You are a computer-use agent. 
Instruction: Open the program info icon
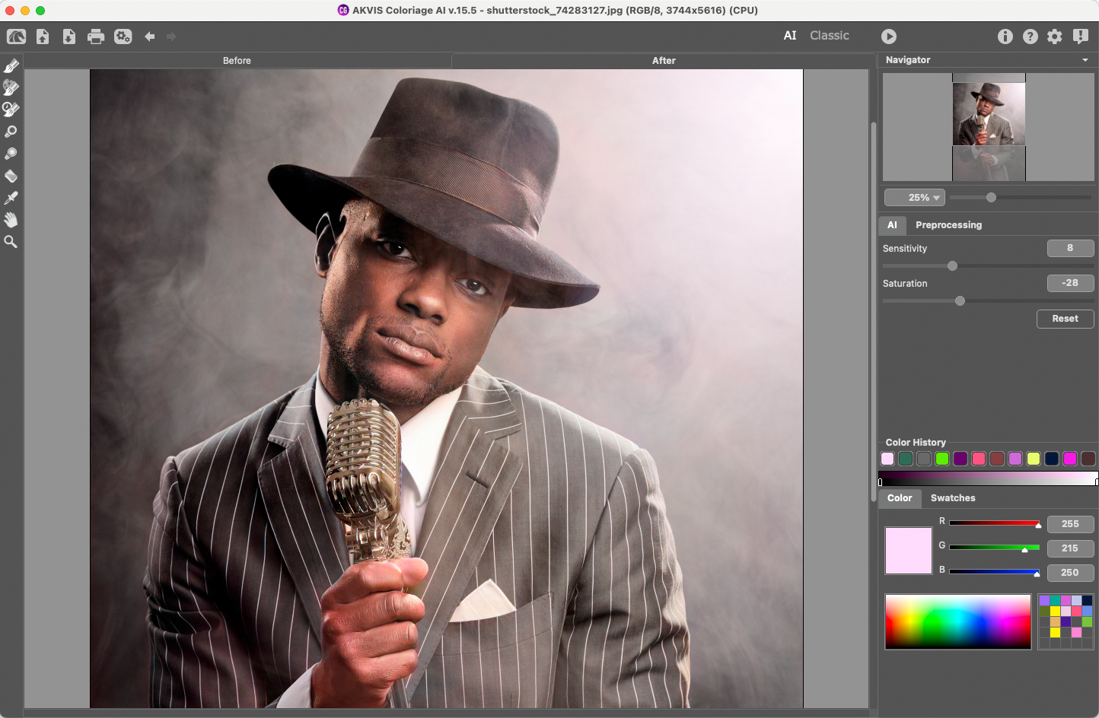1005,37
